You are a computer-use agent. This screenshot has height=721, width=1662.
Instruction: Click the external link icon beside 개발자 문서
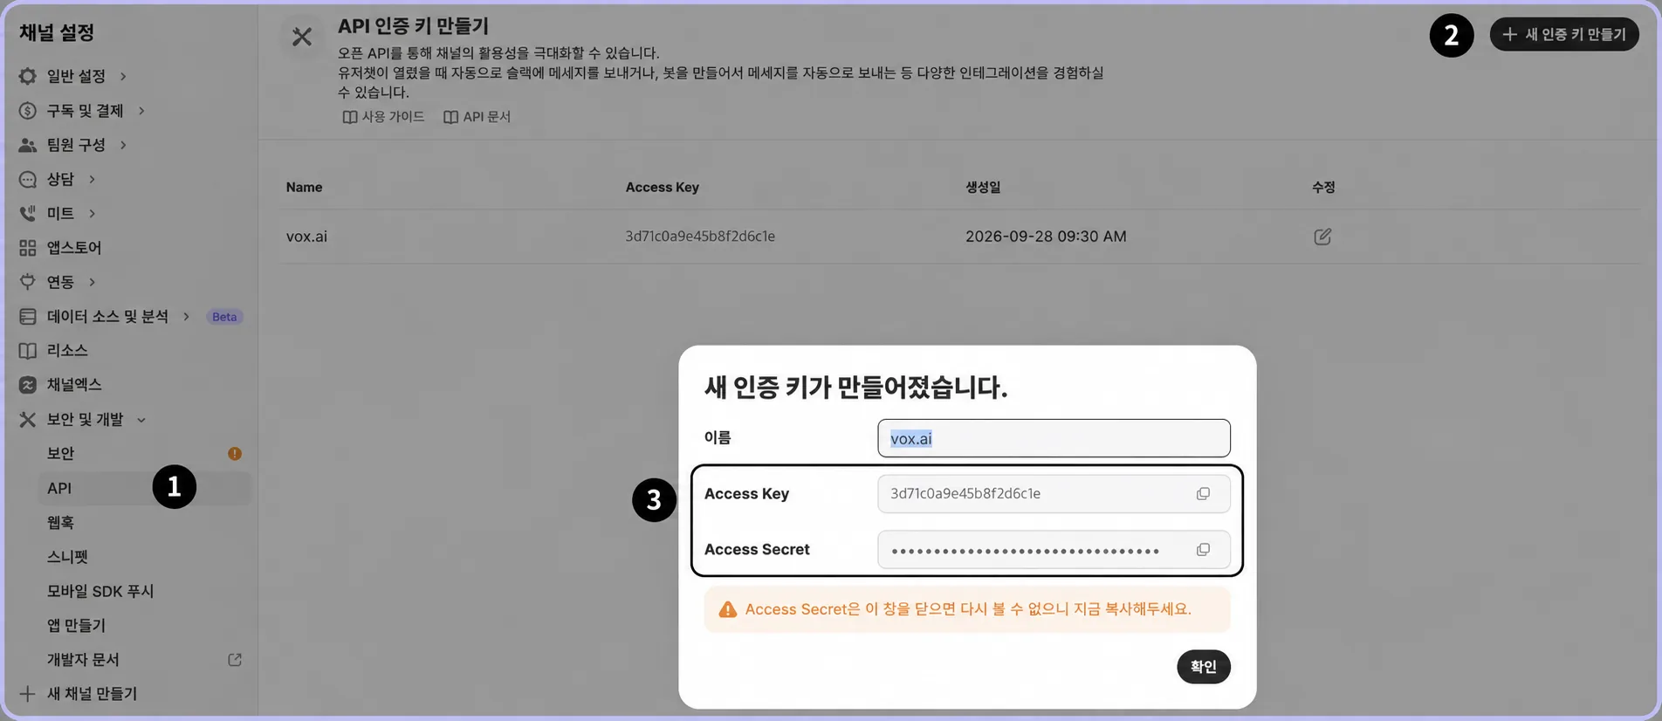click(235, 660)
